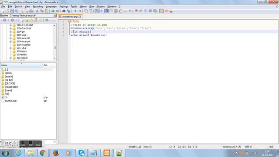Expand the SCM-local folder node
This screenshot has height=157, width=279.
(10, 35)
